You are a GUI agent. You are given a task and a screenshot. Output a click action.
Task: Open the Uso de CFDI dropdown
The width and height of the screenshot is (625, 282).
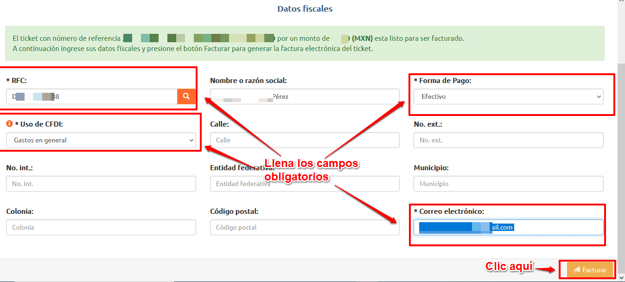(x=100, y=140)
